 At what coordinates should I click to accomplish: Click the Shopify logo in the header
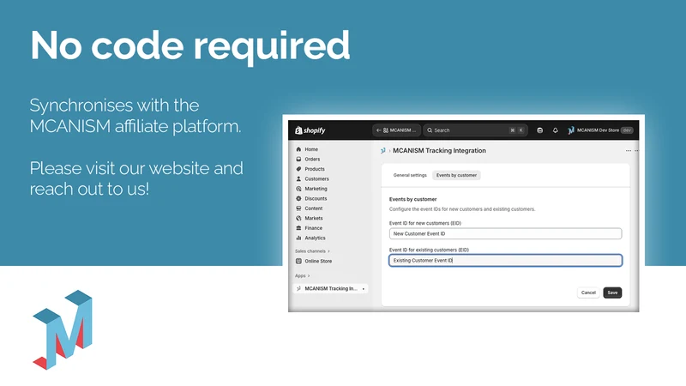pos(310,130)
